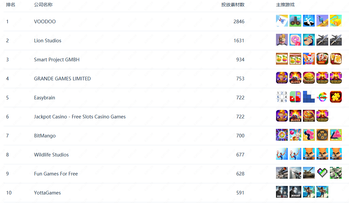The height and width of the screenshot is (203, 349).
Task: Open the pixel heart coloring game icon
Action: (322, 173)
